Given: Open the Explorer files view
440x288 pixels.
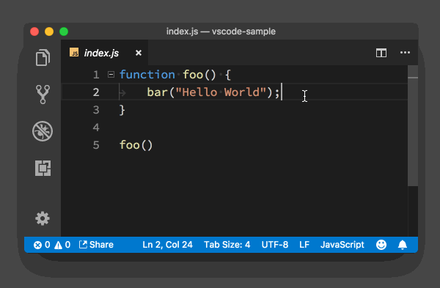Looking at the screenshot, I should point(43,57).
